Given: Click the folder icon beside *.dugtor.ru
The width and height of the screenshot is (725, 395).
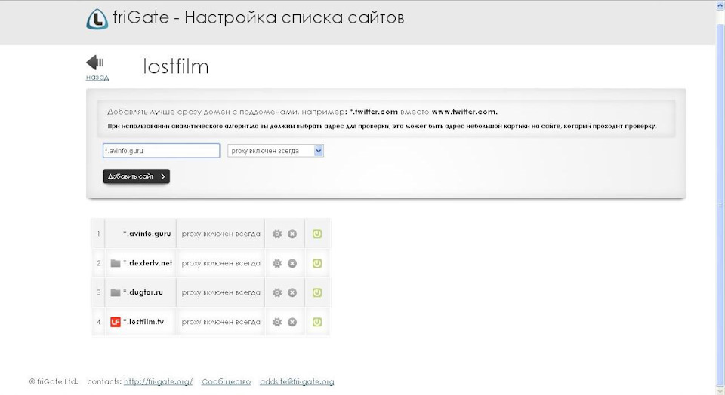Looking at the screenshot, I should (x=116, y=293).
